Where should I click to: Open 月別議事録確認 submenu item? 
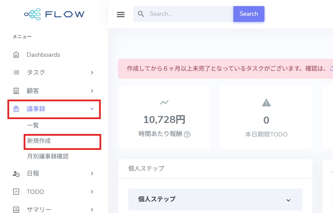pos(48,157)
